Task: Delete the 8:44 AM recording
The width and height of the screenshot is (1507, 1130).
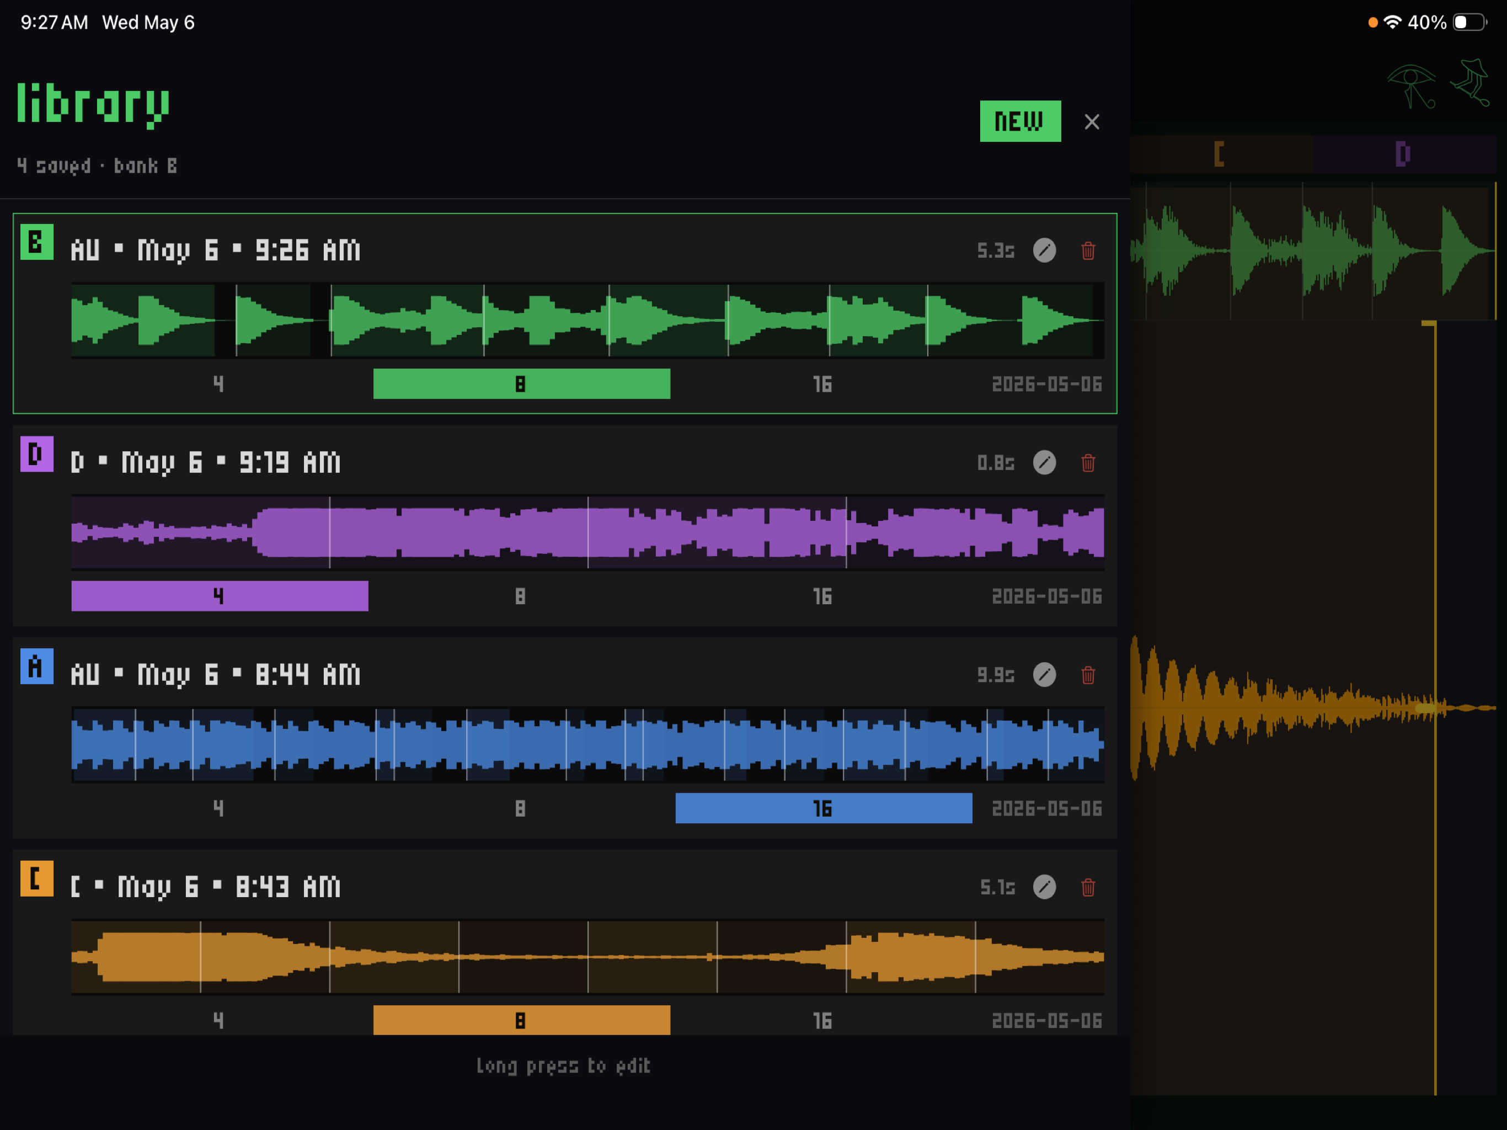Action: (1088, 675)
